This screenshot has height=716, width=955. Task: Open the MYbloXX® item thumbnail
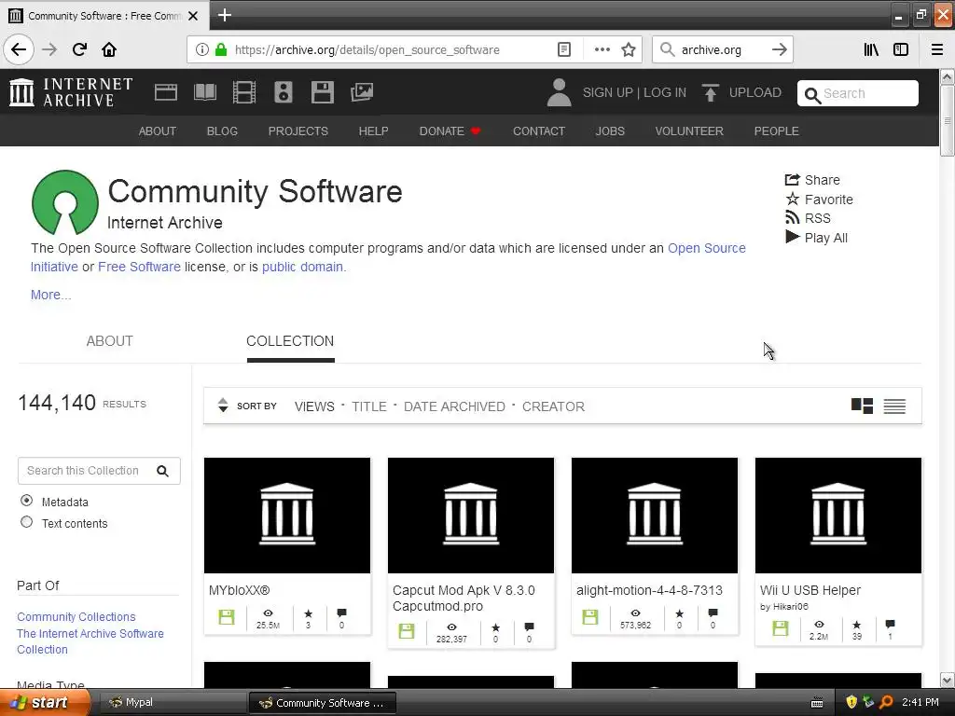pos(287,515)
